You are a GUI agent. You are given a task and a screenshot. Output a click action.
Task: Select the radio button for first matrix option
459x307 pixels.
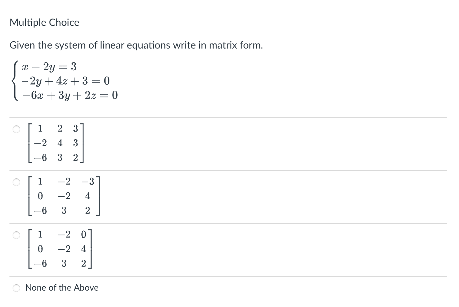(16, 129)
